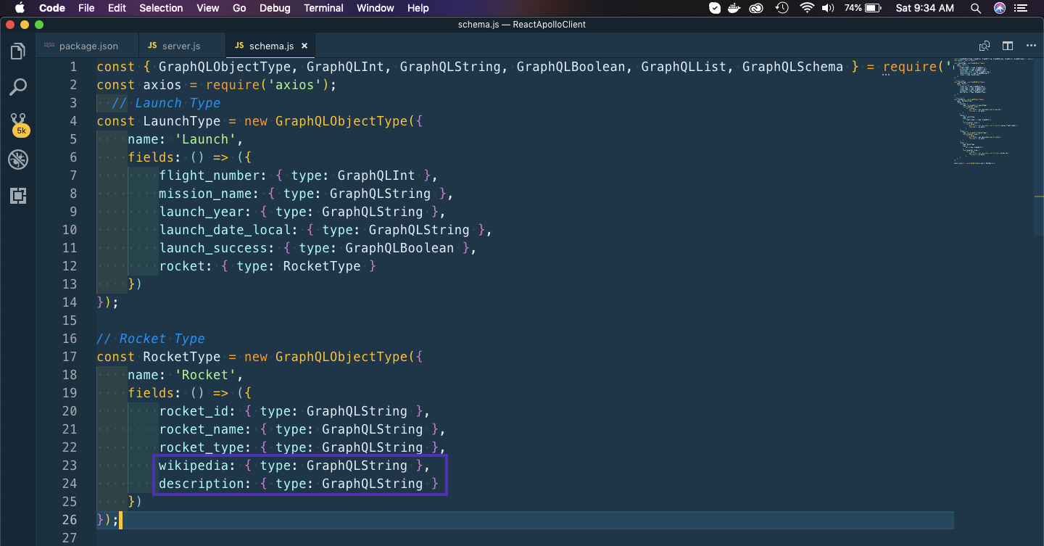Click the Open Changes icon in editor toolbar
The image size is (1044, 546).
[x=985, y=46]
